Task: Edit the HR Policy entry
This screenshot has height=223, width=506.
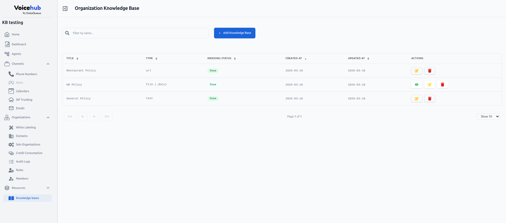Action: (x=429, y=85)
